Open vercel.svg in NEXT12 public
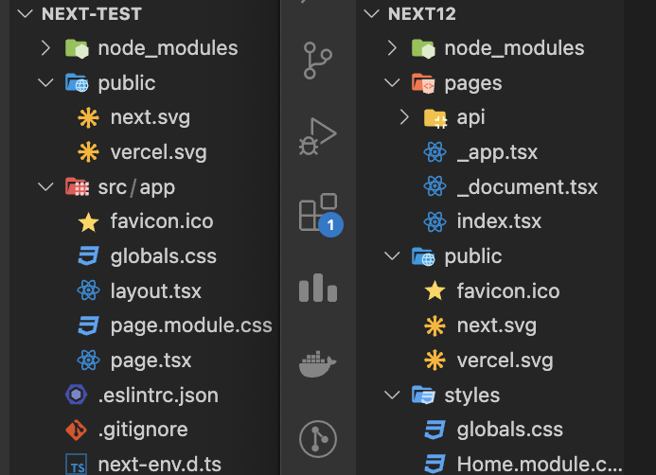Image resolution: width=656 pixels, height=475 pixels. pyautogui.click(x=505, y=361)
